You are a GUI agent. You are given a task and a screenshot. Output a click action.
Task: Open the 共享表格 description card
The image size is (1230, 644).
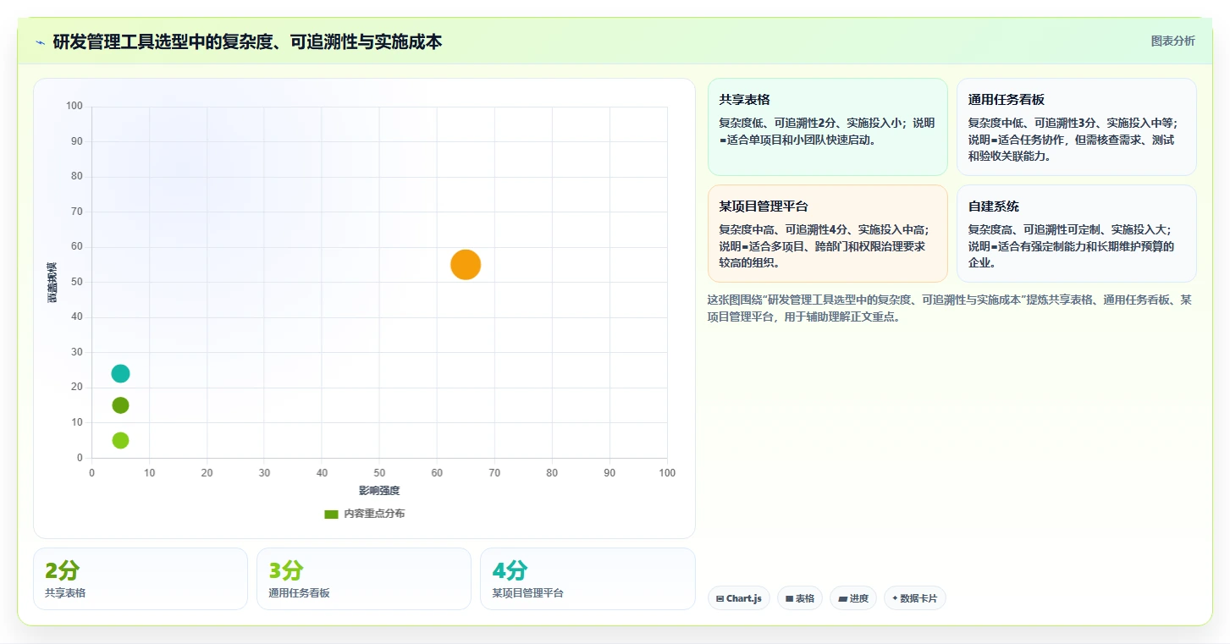coord(827,127)
